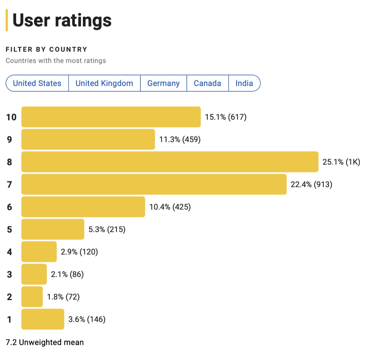373x354 pixels.
Task: Show ratings from India
Action: [x=244, y=83]
